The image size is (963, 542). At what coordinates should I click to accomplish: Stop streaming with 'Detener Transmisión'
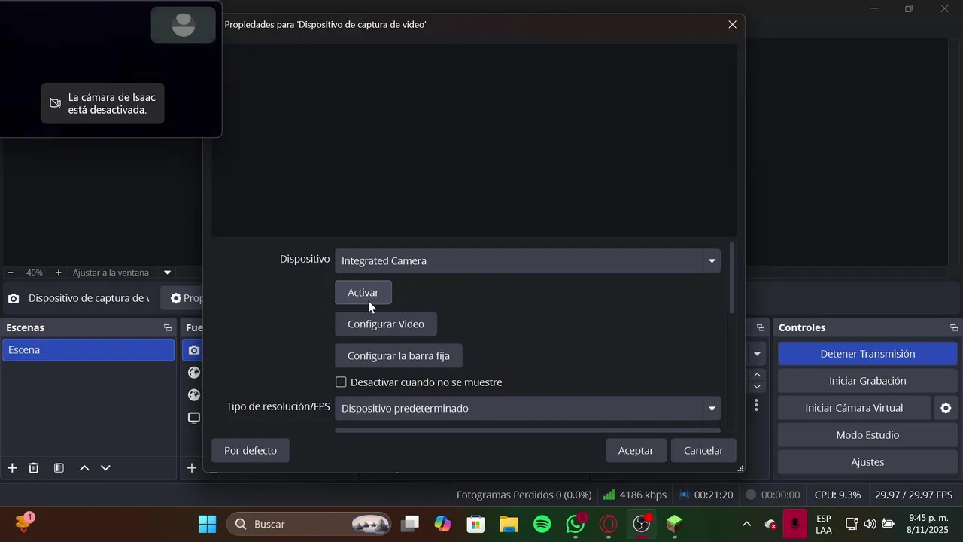[x=867, y=354]
